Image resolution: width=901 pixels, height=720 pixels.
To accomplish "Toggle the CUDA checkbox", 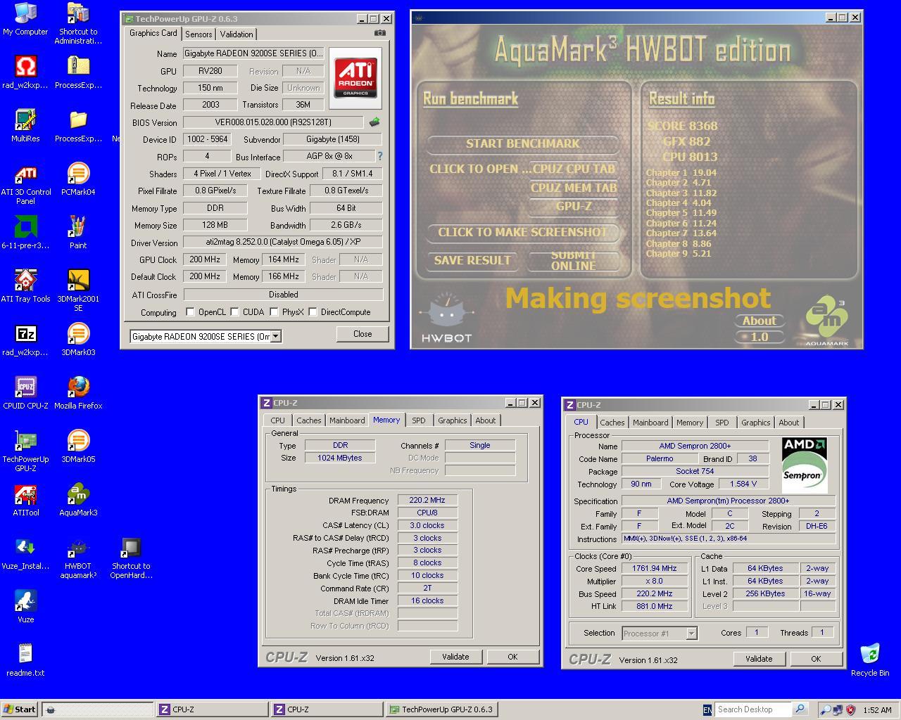I will (x=234, y=311).
